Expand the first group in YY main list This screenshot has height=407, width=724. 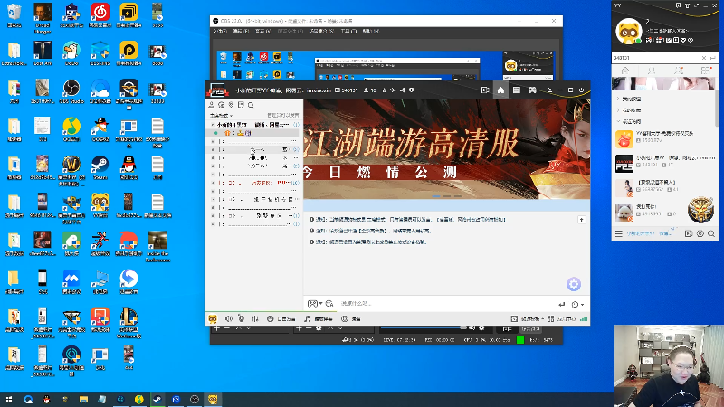tap(618, 99)
